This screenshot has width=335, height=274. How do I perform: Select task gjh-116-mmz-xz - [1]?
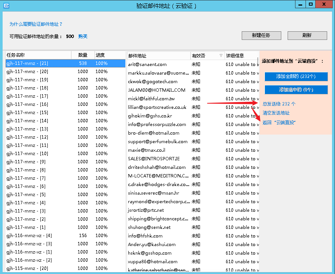pos(65,252)
